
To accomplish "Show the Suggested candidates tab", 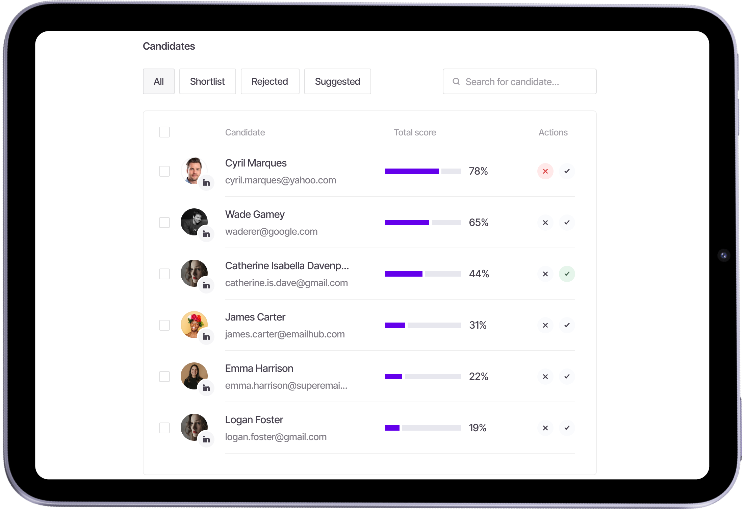I will coord(337,81).
